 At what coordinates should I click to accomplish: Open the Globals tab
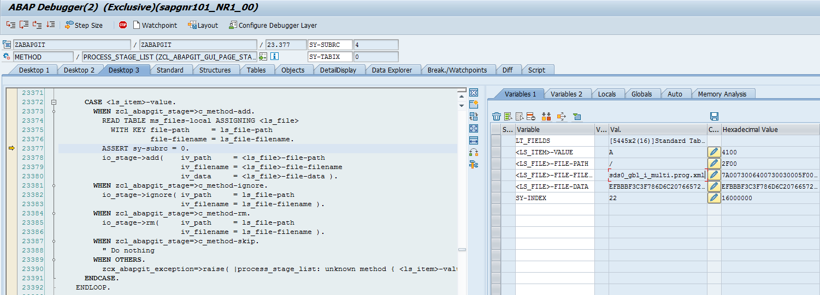point(641,94)
